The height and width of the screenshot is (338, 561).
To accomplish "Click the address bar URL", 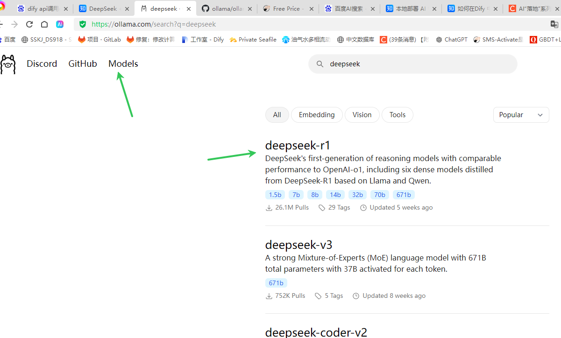I will [154, 24].
